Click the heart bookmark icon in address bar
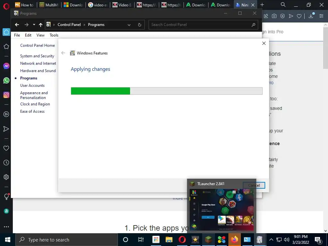 click(299, 16)
